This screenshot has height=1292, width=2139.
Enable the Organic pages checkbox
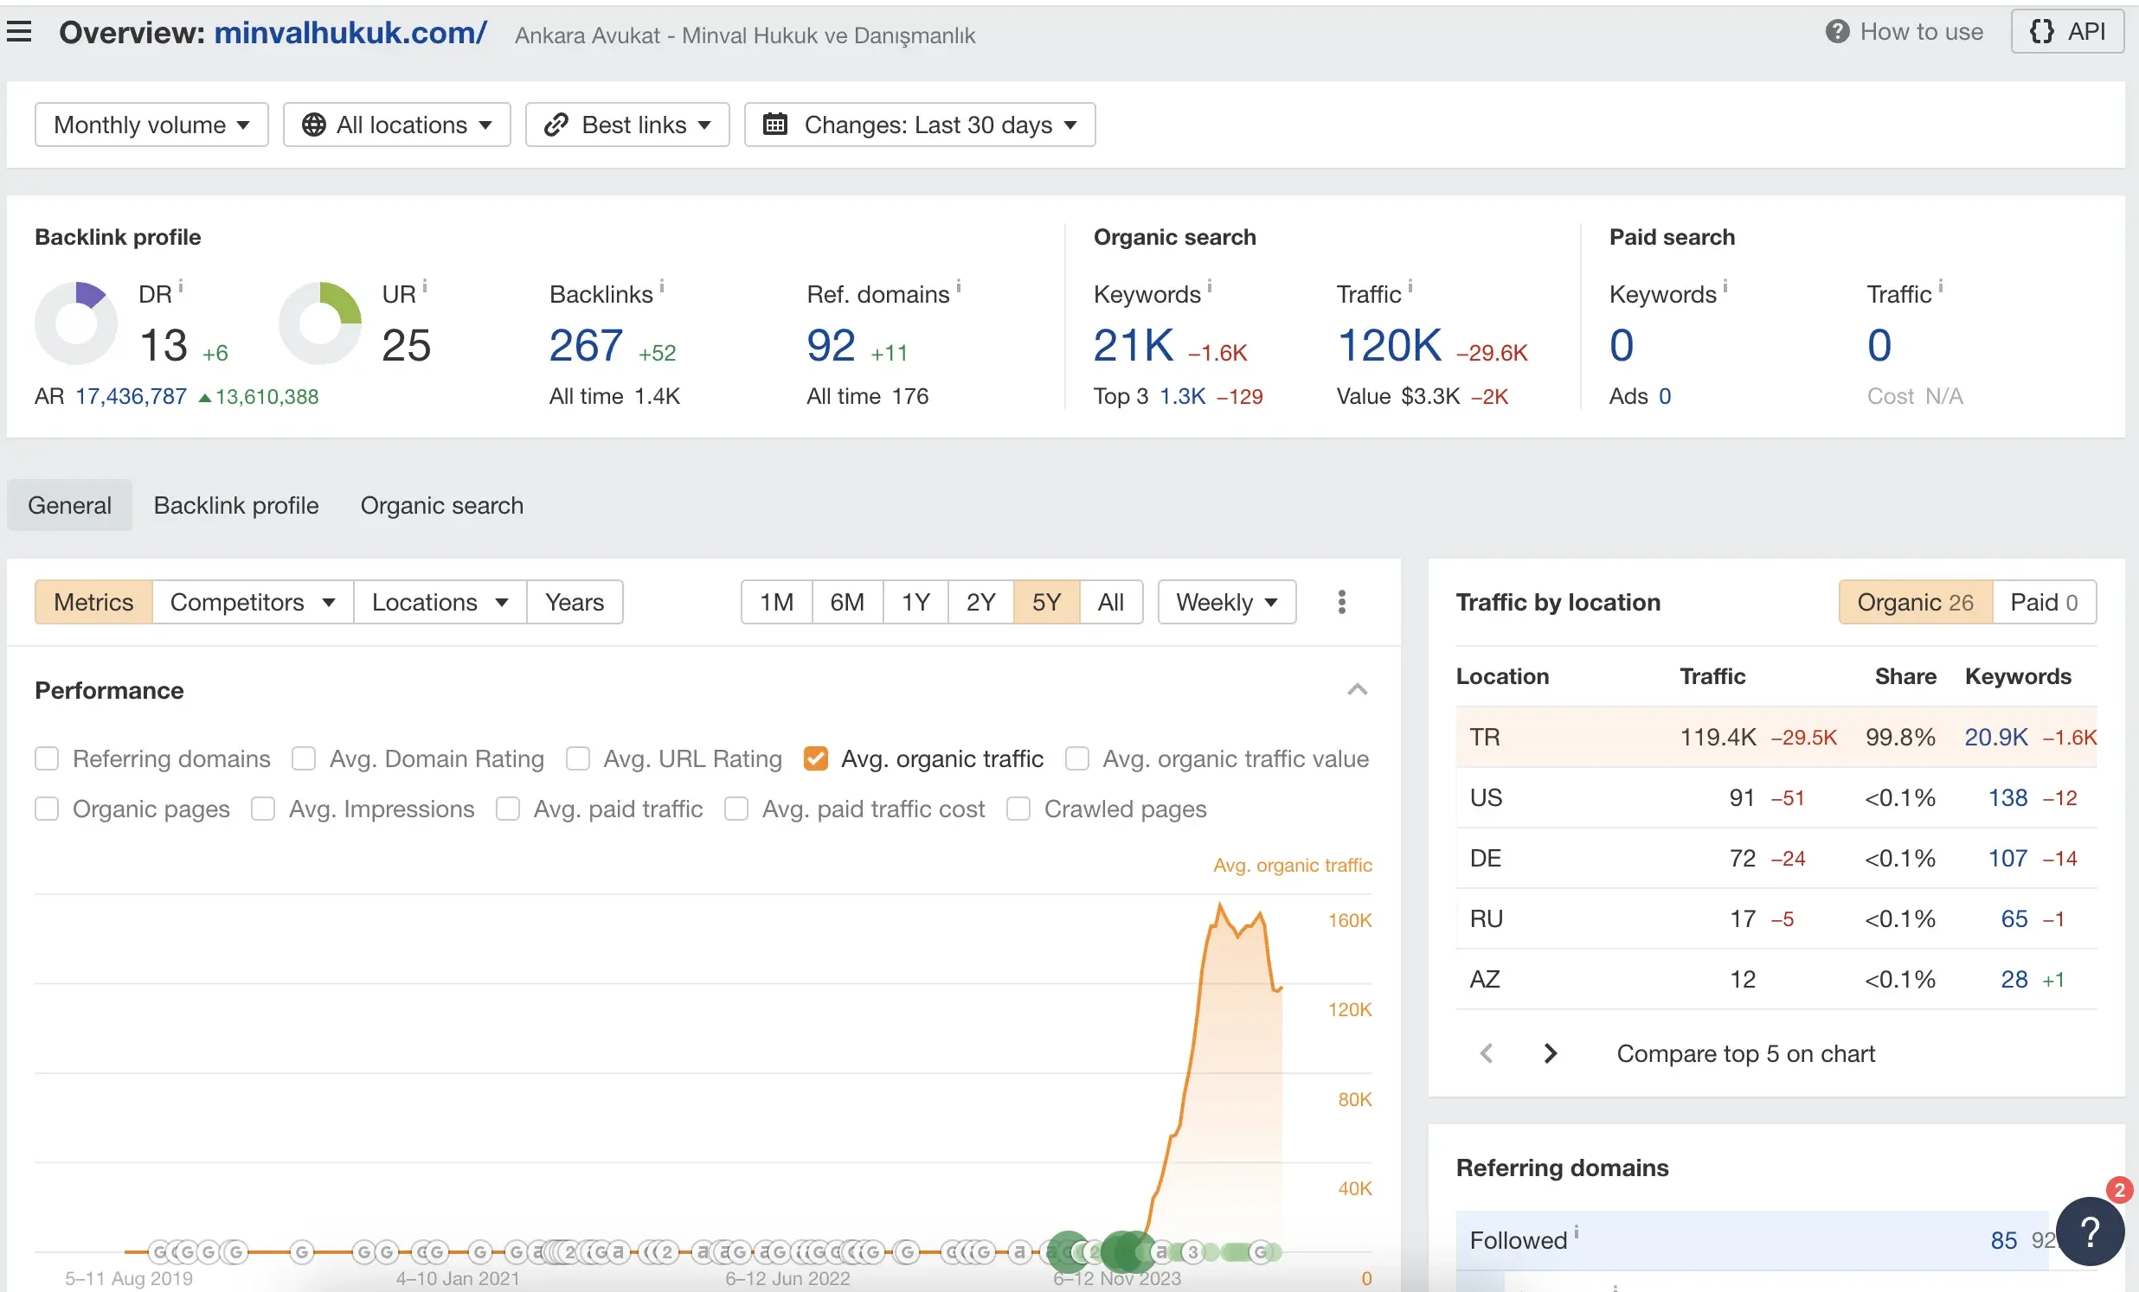click(x=47, y=809)
